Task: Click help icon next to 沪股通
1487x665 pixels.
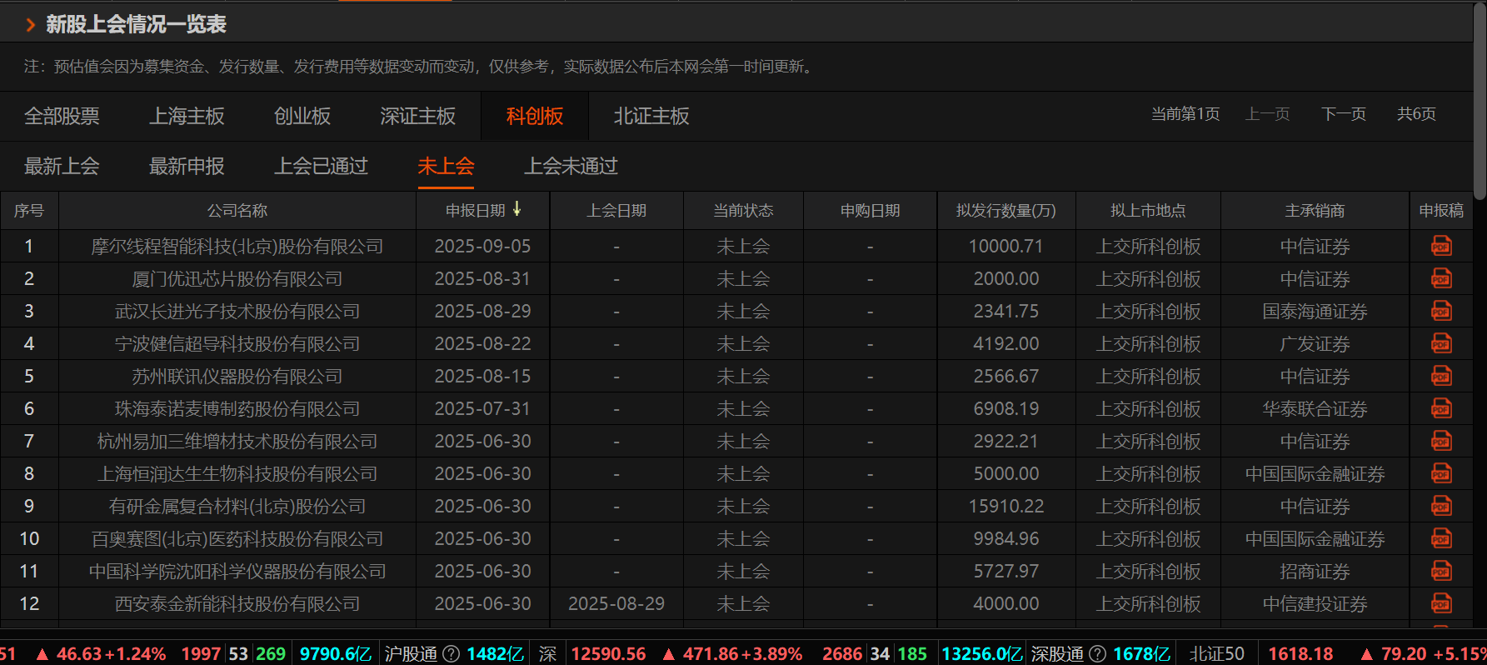Action: pos(451,654)
